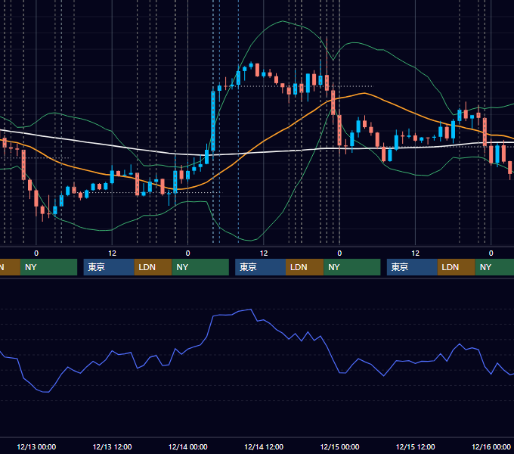
Task: Click the '0' hour tick above 12/14 00:00
Action: [187, 253]
